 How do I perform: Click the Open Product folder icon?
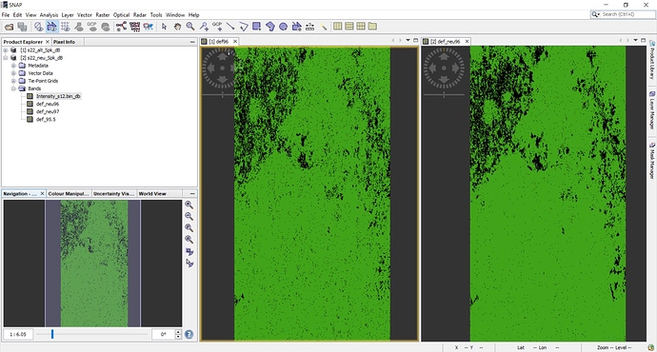[x=9, y=27]
